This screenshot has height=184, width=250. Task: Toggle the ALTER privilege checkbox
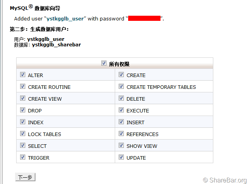click(22, 75)
